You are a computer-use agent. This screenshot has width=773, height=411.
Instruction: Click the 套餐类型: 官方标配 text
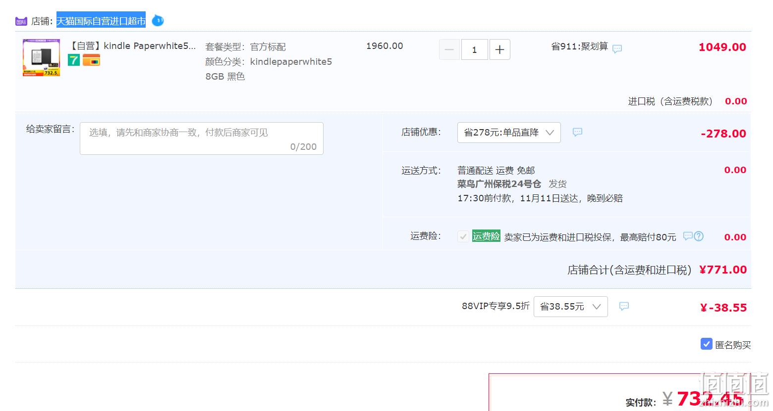(x=245, y=47)
